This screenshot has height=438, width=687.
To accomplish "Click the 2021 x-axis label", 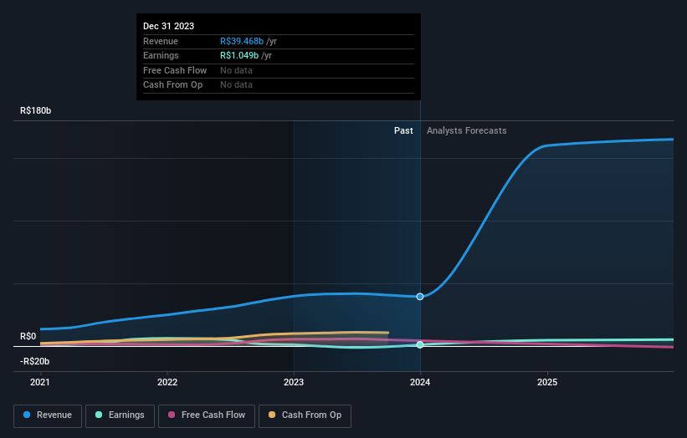I will pos(40,383).
